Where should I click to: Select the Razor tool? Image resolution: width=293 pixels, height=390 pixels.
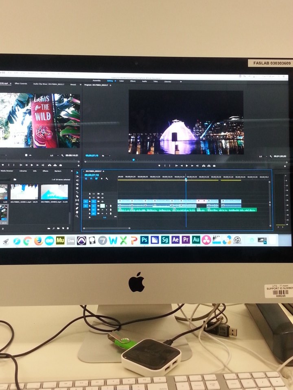pyautogui.click(x=77, y=196)
